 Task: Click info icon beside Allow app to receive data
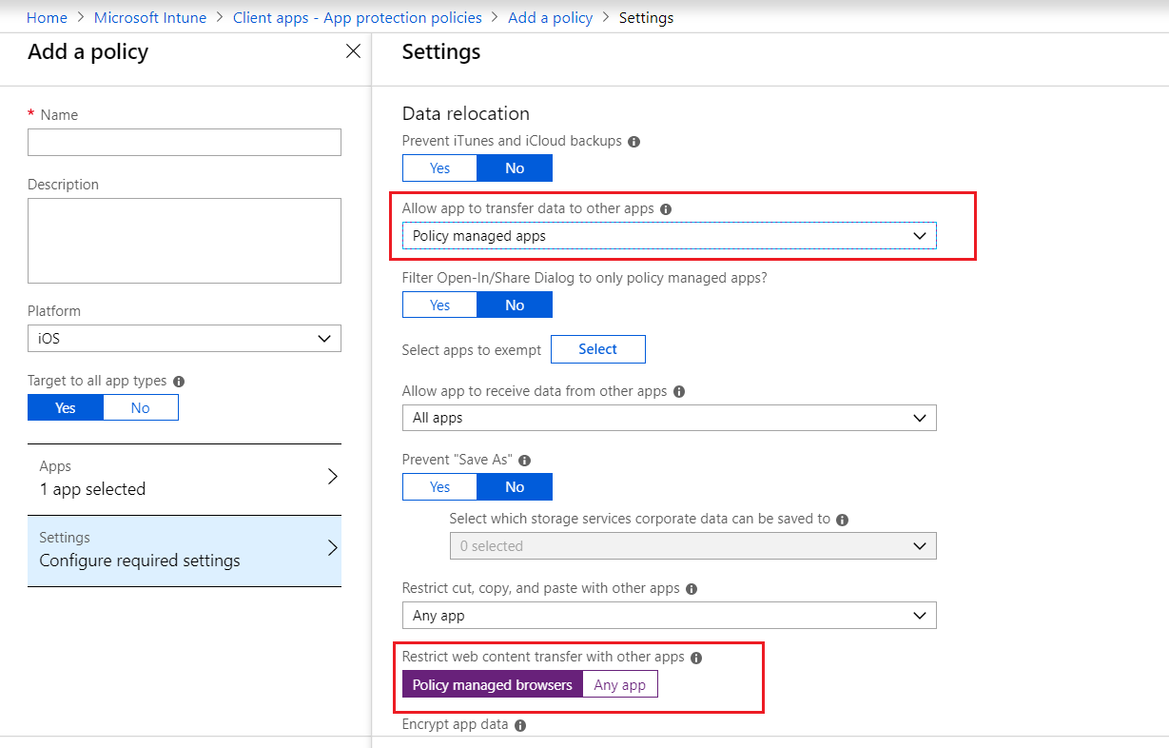[x=679, y=392]
